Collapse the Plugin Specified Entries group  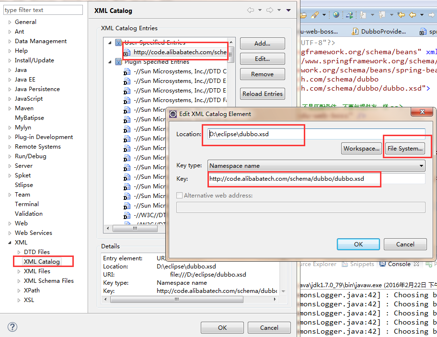110,62
